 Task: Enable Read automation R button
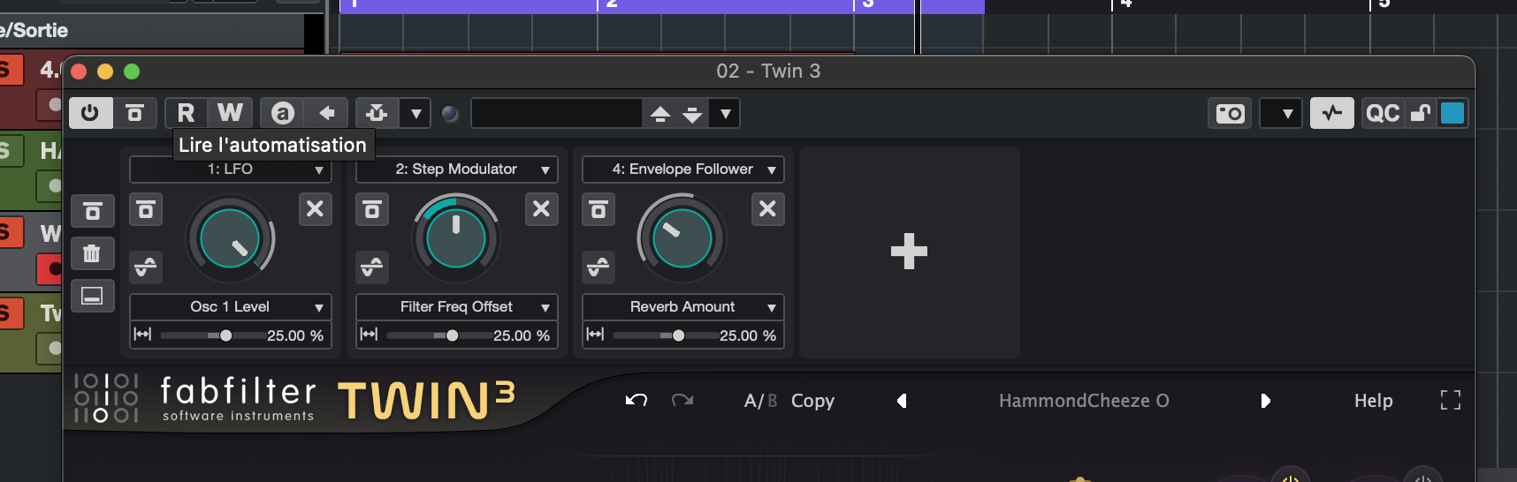(186, 113)
